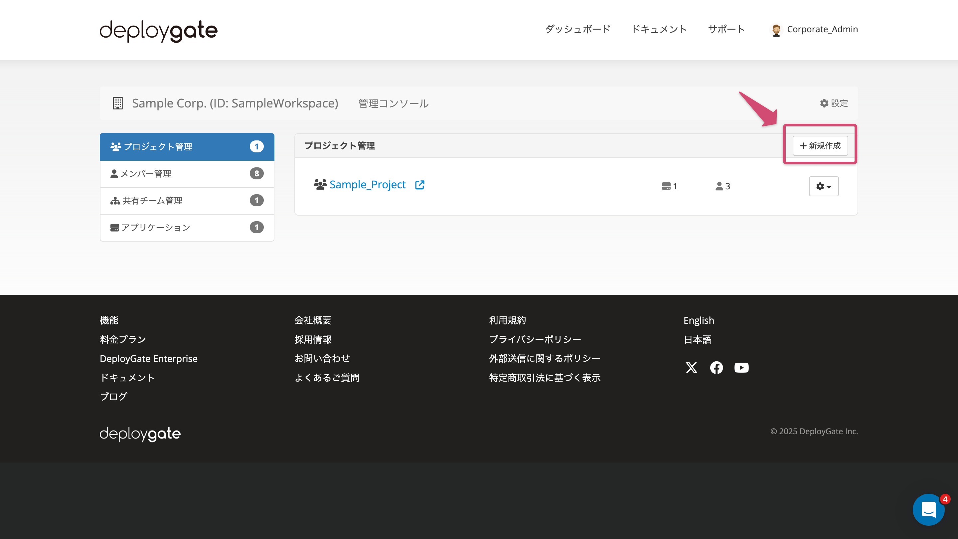Open the ドキュメント menu item

[659, 29]
